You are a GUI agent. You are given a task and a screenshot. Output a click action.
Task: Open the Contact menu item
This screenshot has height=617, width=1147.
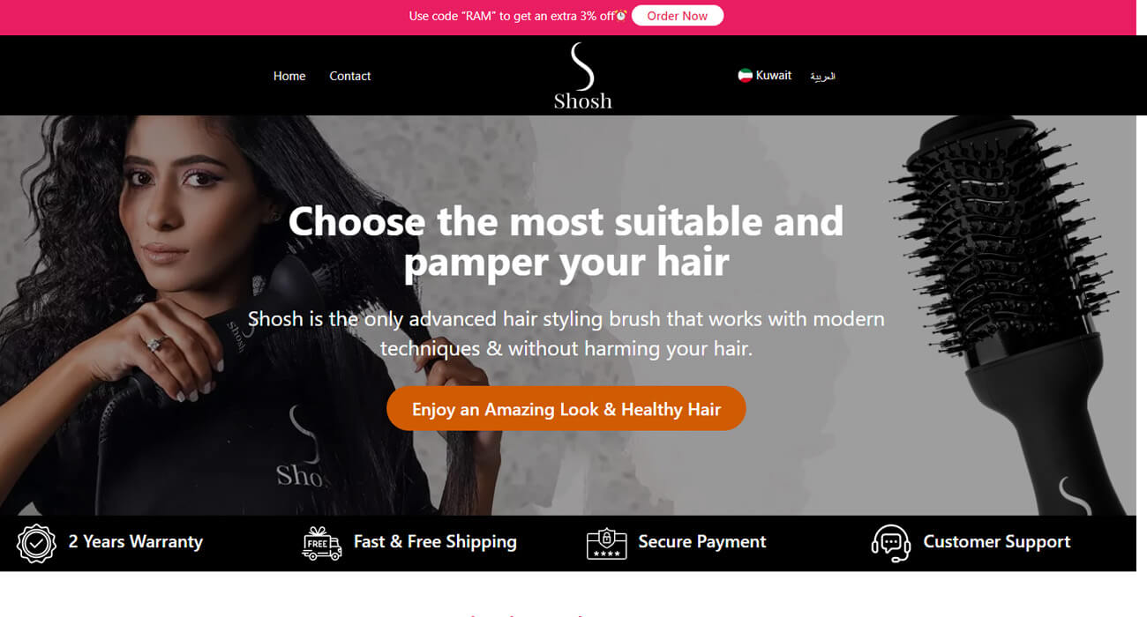pos(350,76)
